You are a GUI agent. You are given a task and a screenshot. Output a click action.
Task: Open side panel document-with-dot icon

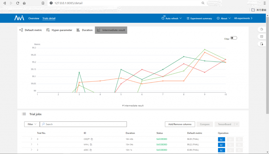262,44
